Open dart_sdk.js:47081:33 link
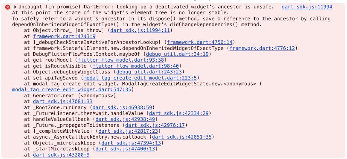The image size is (347, 159). point(62,101)
